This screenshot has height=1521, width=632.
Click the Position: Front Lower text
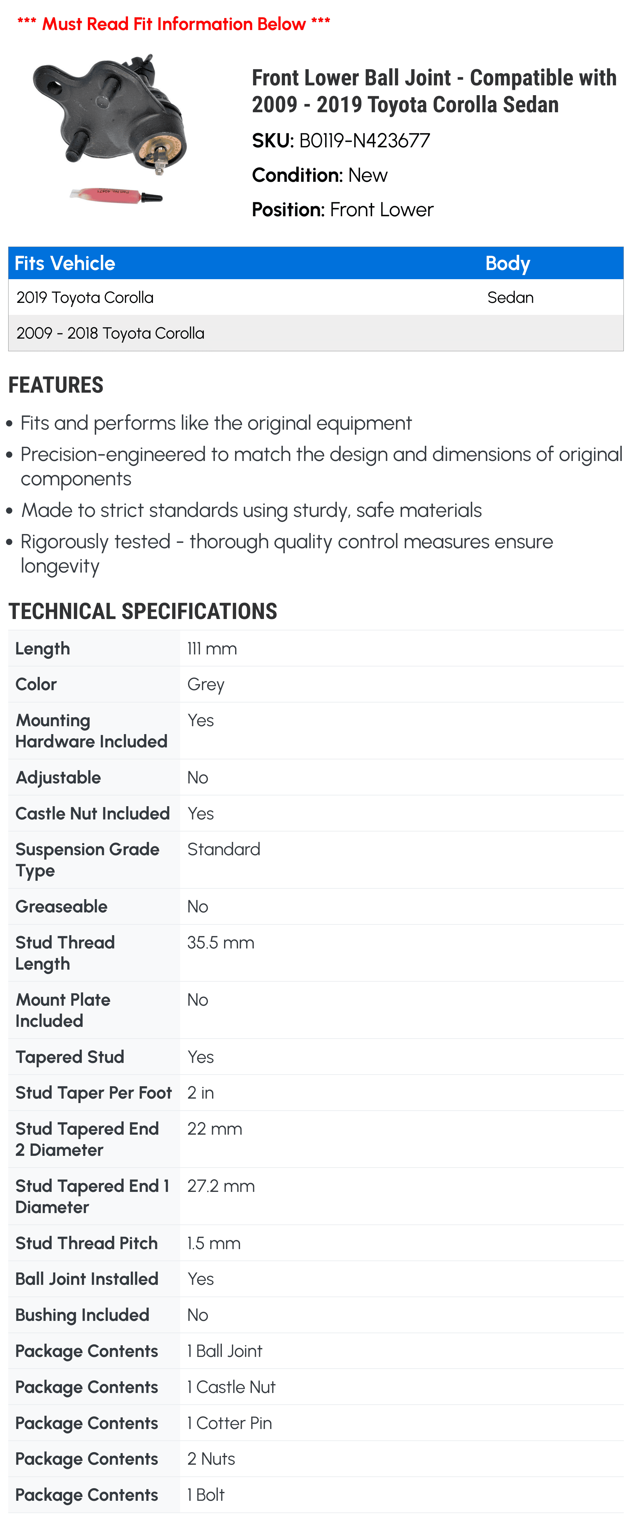(342, 210)
